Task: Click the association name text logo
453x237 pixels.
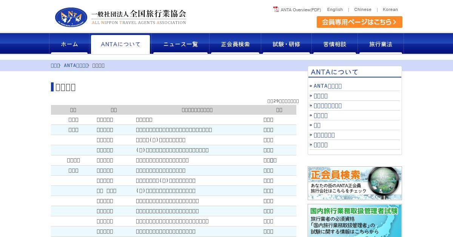Action: [x=139, y=17]
